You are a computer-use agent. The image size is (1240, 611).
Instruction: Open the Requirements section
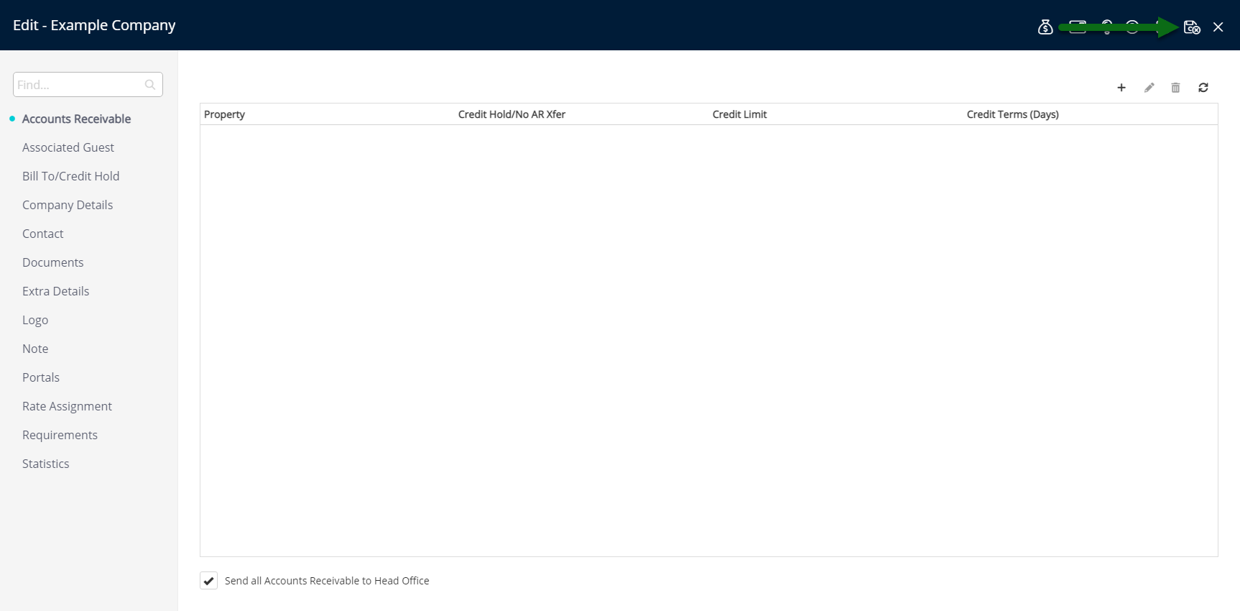click(x=60, y=435)
